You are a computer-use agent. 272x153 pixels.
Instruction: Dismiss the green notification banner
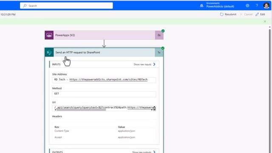(265, 22)
